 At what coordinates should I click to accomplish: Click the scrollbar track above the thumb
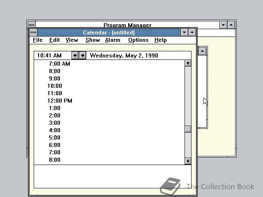pyautogui.click(x=188, y=96)
